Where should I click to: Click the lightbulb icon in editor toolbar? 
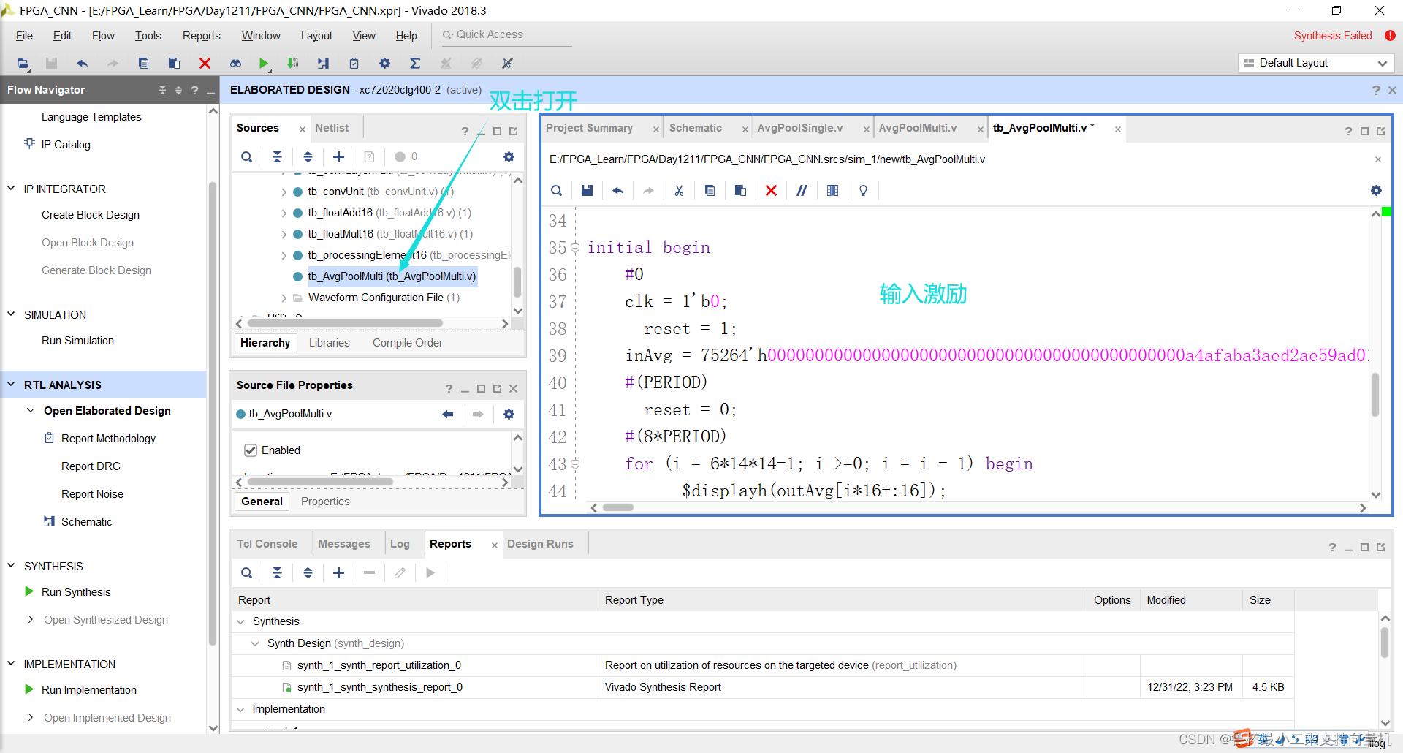click(863, 190)
